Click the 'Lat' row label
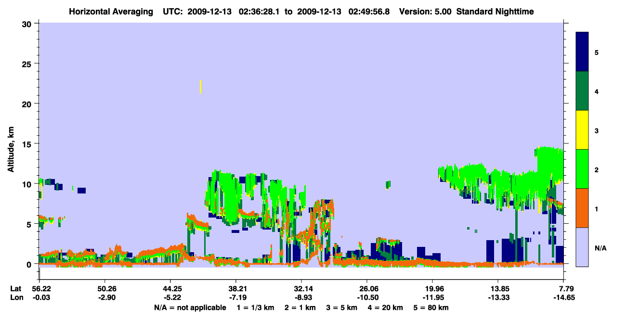This screenshot has width=626, height=321. point(15,289)
